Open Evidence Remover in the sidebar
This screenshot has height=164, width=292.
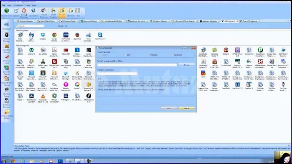click(x=7, y=103)
